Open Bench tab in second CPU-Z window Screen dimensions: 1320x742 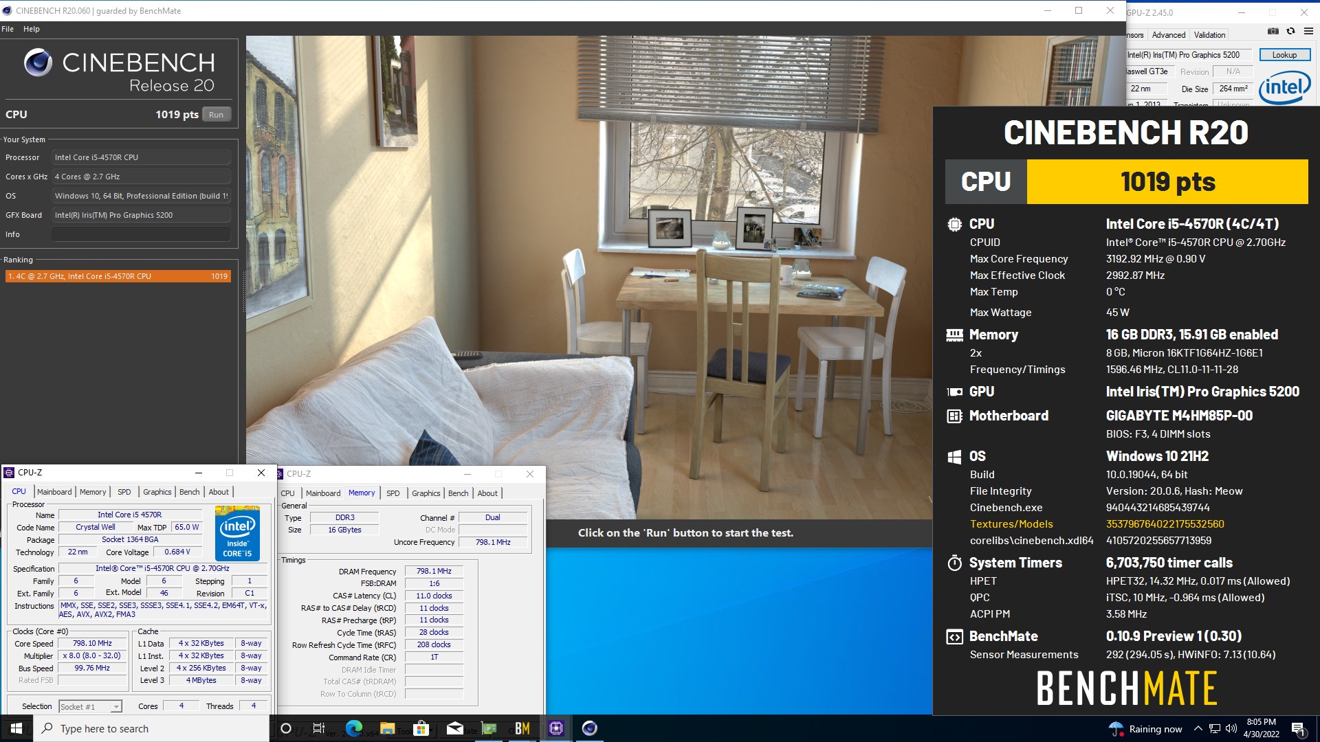point(459,493)
